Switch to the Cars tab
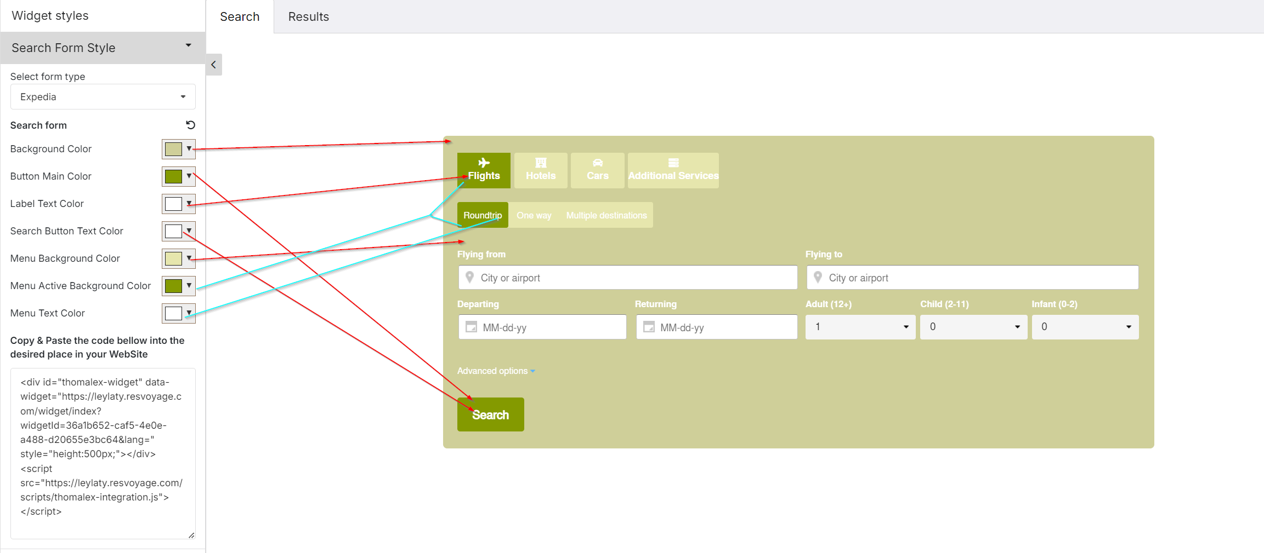 598,170
